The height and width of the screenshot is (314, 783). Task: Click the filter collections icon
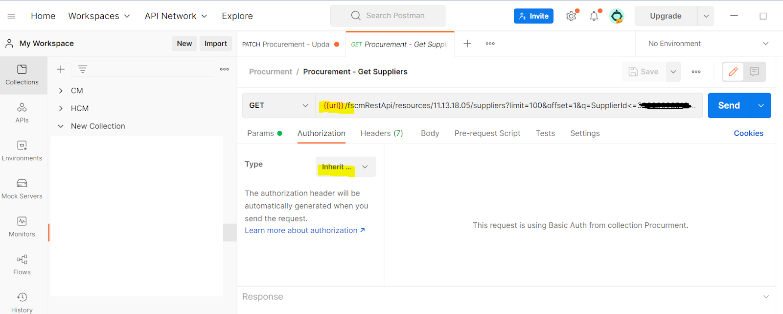[83, 70]
